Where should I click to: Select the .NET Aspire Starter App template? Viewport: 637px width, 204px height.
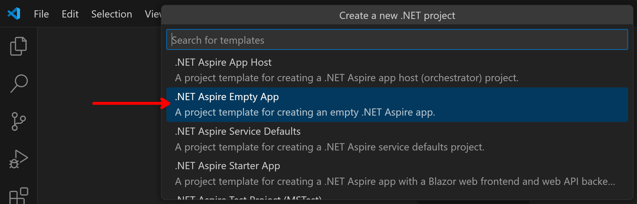click(x=397, y=174)
